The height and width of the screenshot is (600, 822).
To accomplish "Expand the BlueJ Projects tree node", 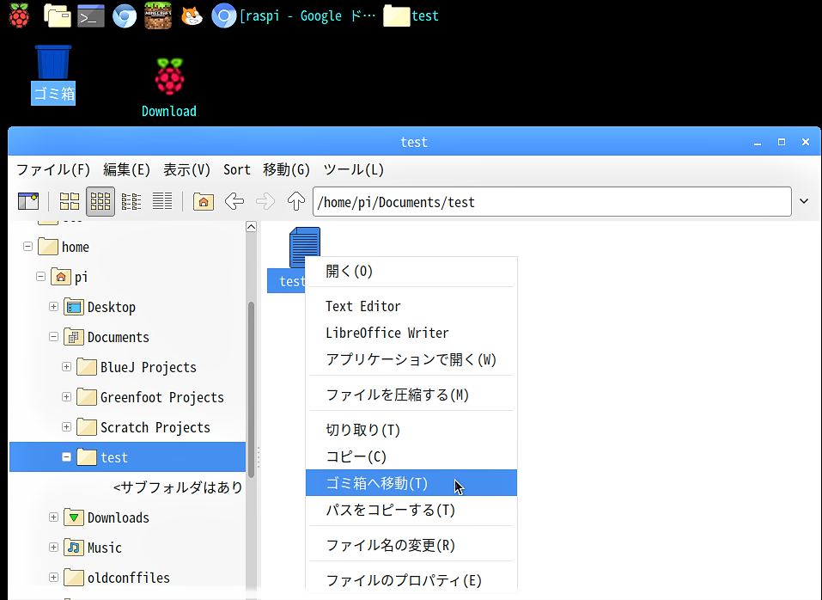I will [67, 366].
